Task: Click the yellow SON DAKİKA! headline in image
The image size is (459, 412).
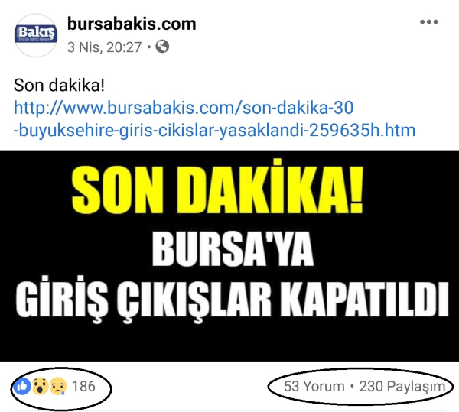Action: click(217, 187)
